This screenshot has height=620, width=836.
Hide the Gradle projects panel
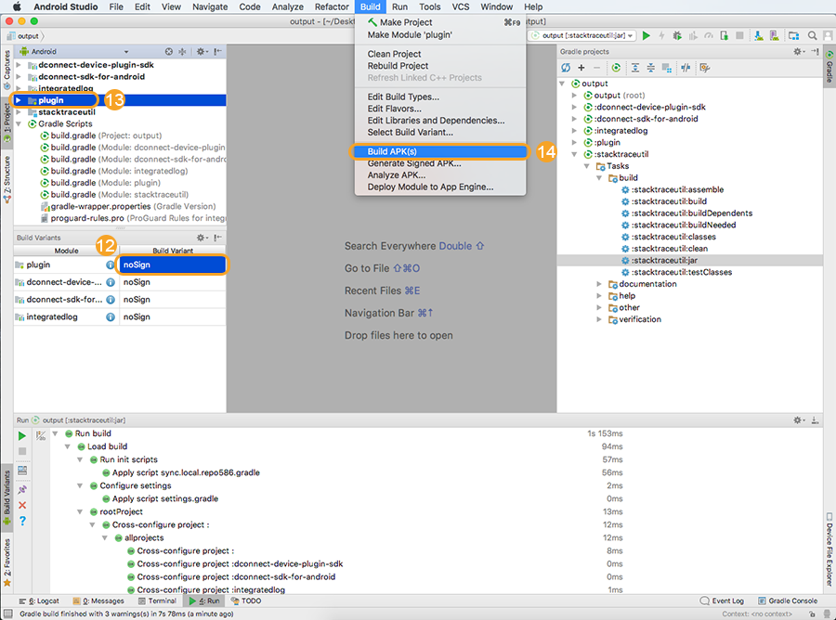pos(816,52)
